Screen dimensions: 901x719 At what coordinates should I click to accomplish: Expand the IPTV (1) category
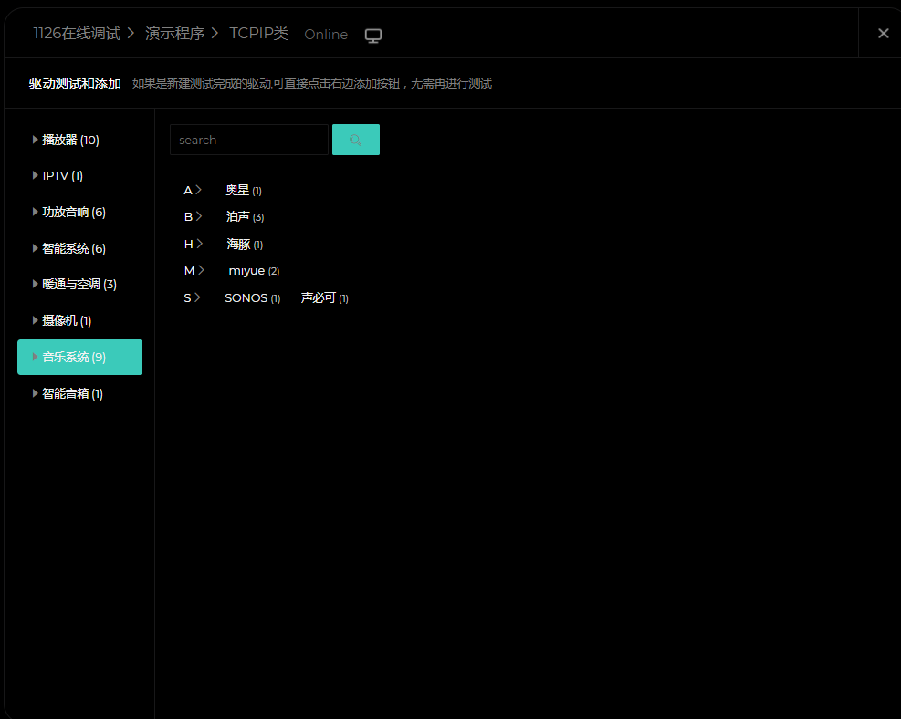(62, 175)
